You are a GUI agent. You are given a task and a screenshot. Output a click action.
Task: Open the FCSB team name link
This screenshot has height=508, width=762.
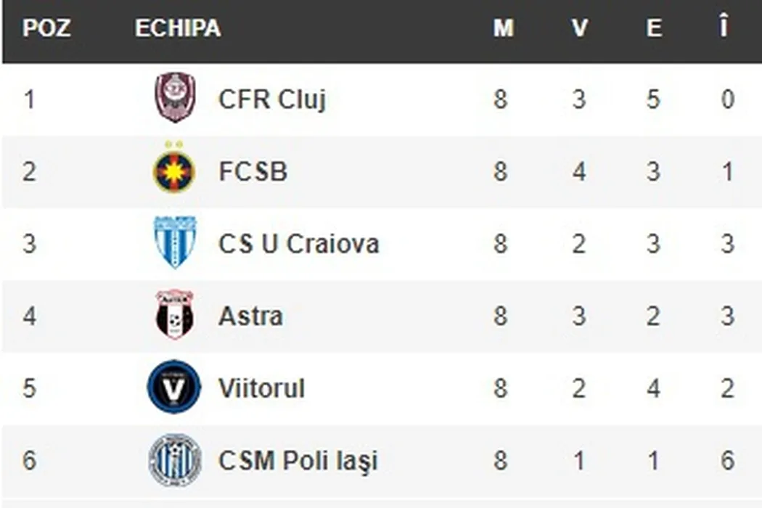click(253, 172)
